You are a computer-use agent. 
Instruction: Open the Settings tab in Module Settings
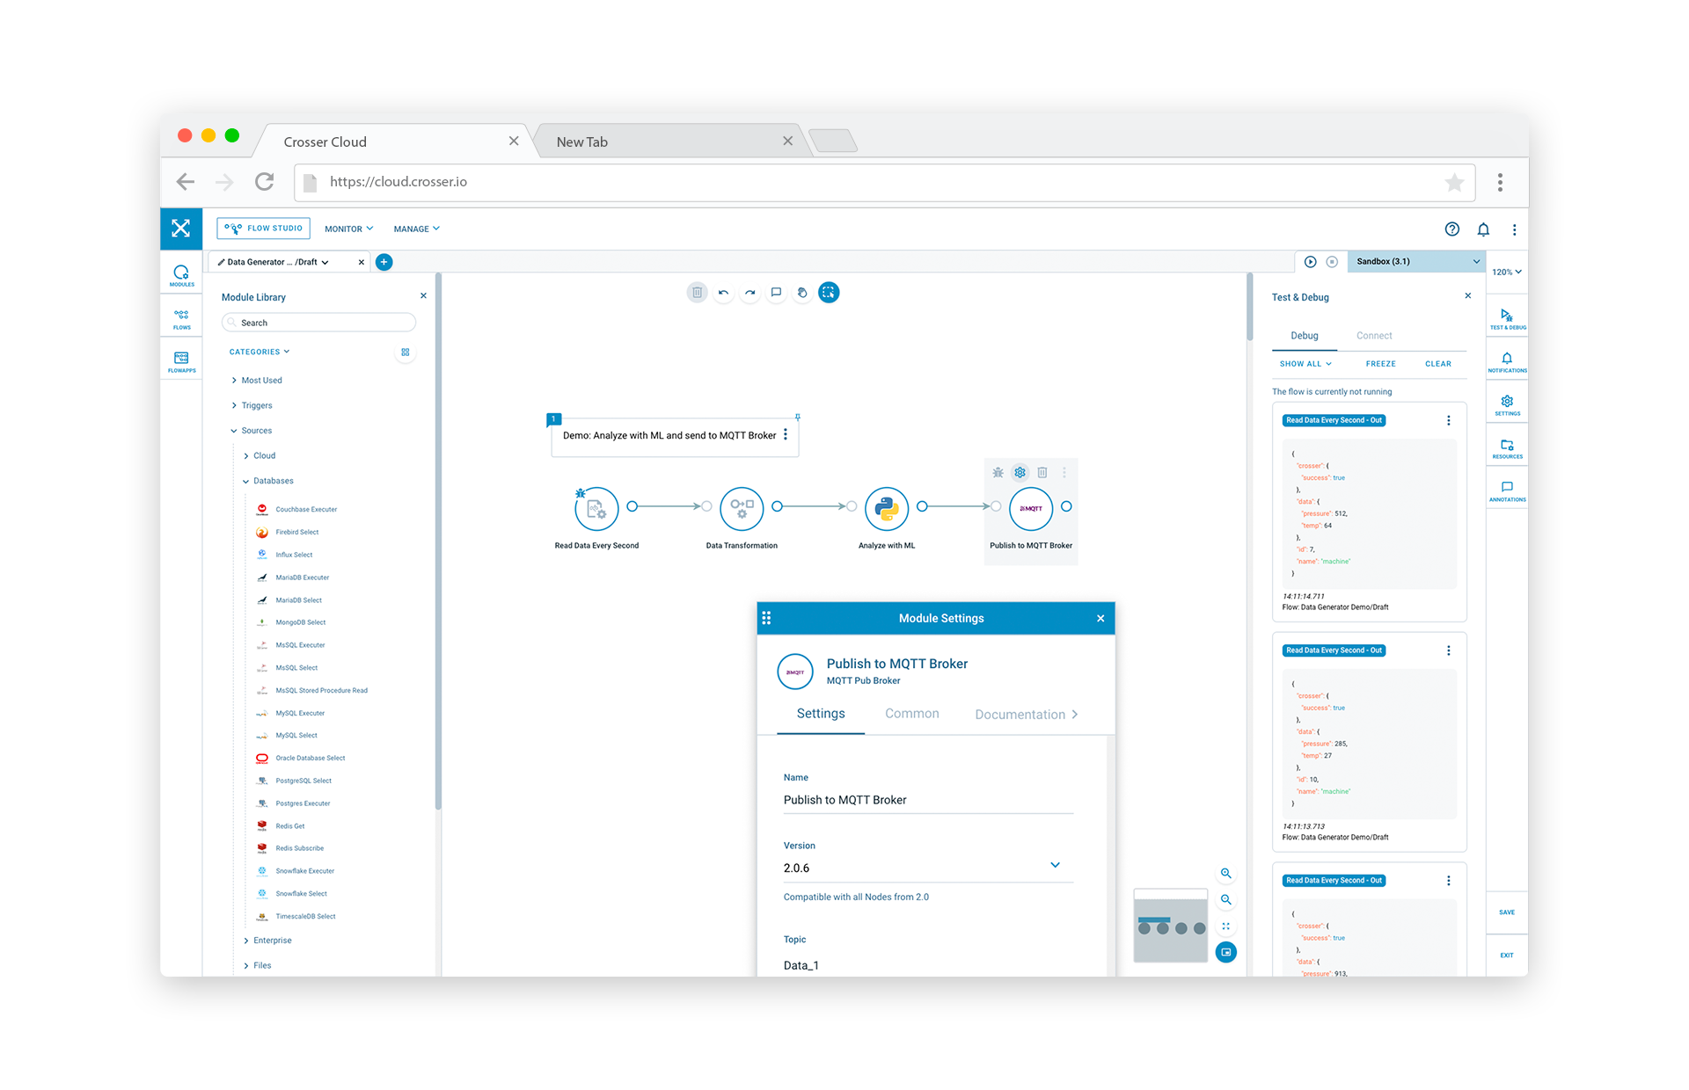point(821,714)
